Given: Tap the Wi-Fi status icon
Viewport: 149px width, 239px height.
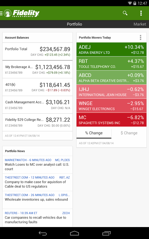Looking at the screenshot, I should (130, 3).
